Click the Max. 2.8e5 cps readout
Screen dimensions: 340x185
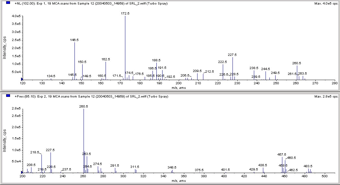(326, 97)
